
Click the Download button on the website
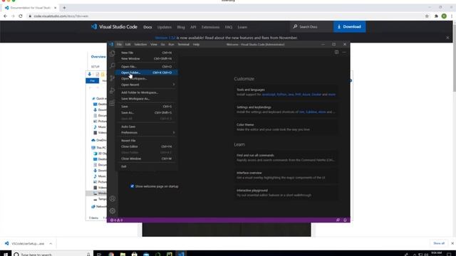point(350,27)
